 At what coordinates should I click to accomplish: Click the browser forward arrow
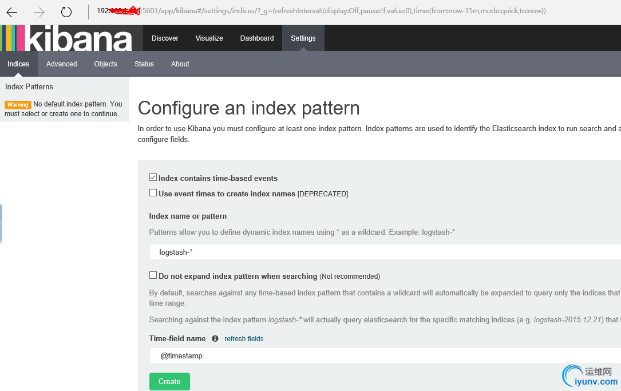pyautogui.click(x=39, y=12)
